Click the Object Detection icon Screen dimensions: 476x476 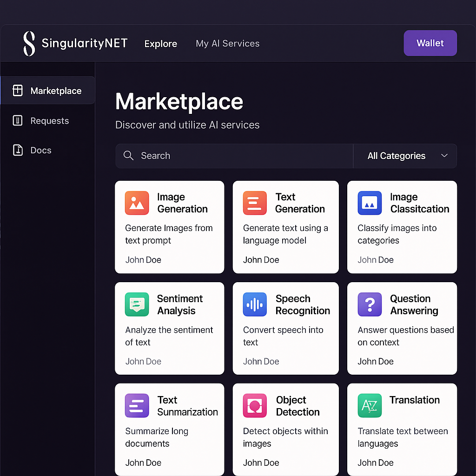click(x=254, y=405)
